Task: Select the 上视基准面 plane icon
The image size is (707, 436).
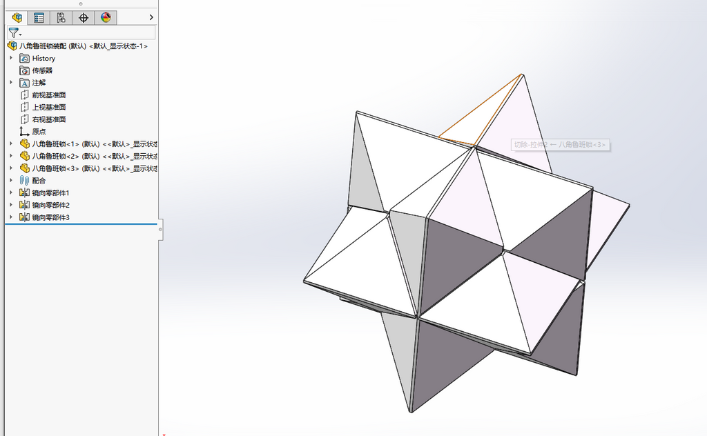Action: tap(25, 107)
